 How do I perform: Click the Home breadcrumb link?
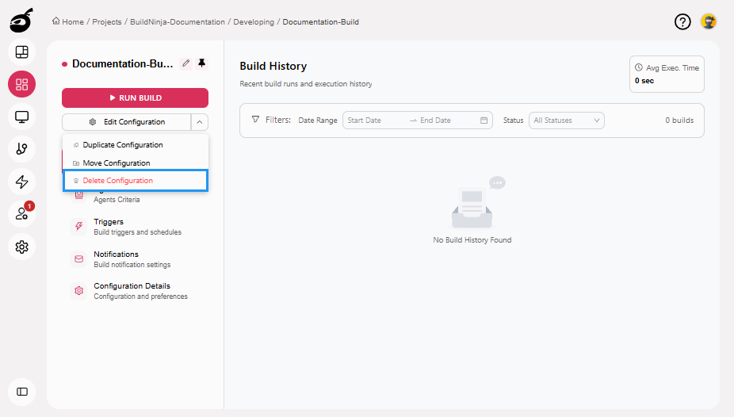point(68,21)
